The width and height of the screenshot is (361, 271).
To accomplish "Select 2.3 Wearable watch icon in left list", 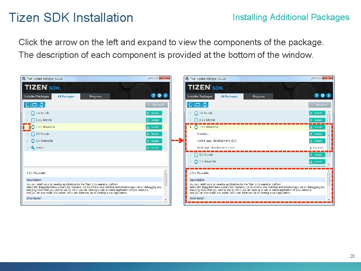I will click(33, 141).
